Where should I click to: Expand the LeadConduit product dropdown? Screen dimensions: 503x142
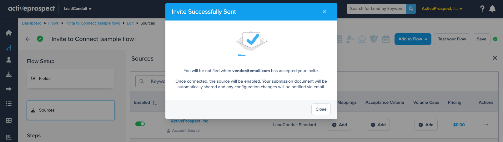click(78, 9)
